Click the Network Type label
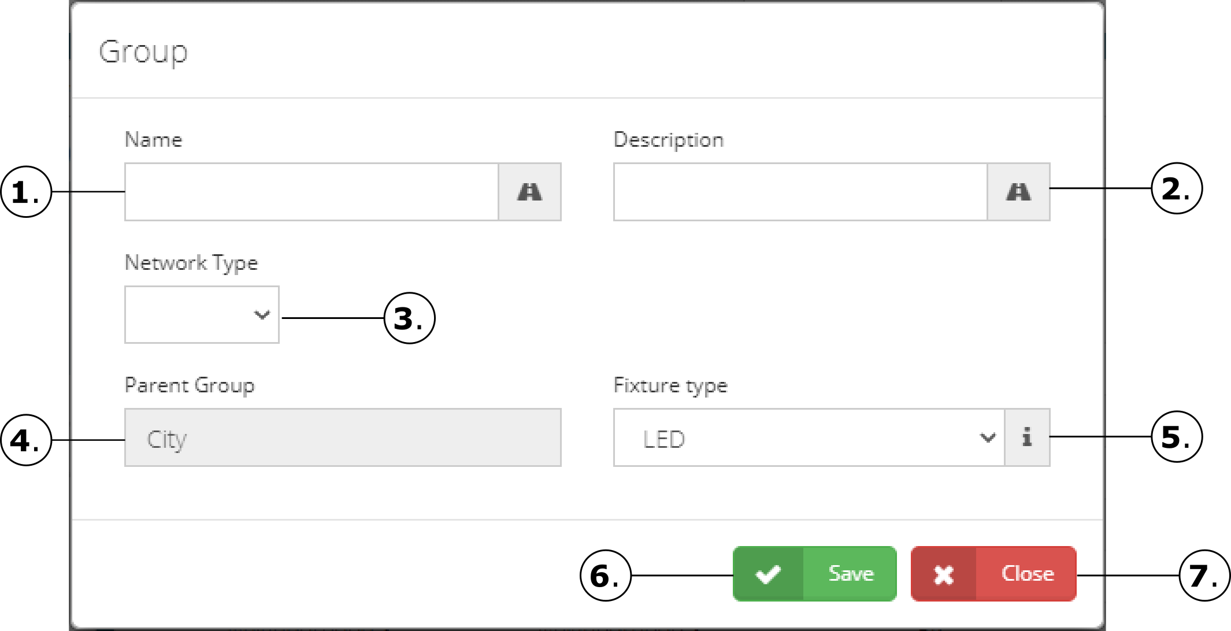The width and height of the screenshot is (1231, 631). (191, 263)
